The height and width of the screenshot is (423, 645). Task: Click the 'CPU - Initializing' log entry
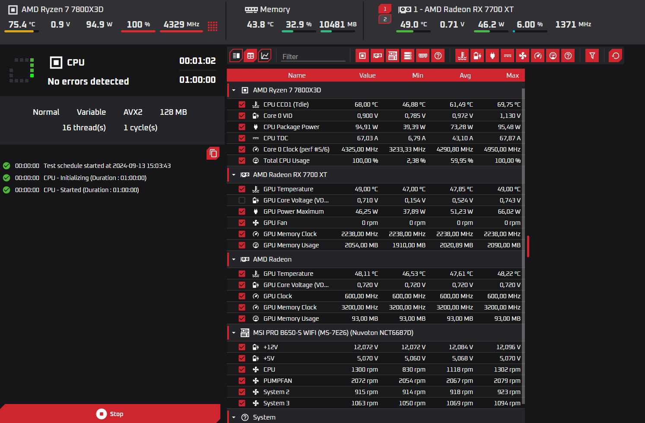tap(95, 178)
